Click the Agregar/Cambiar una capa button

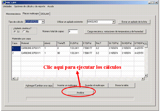[39, 86]
